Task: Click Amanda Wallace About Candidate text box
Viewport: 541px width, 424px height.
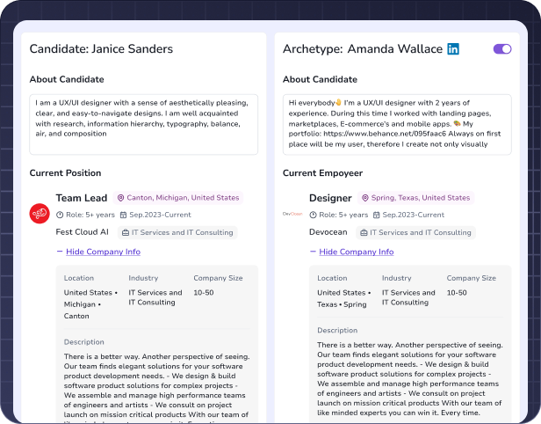Action: click(x=397, y=124)
